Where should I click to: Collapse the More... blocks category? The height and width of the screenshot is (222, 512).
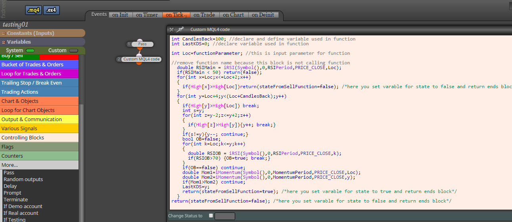(39, 165)
